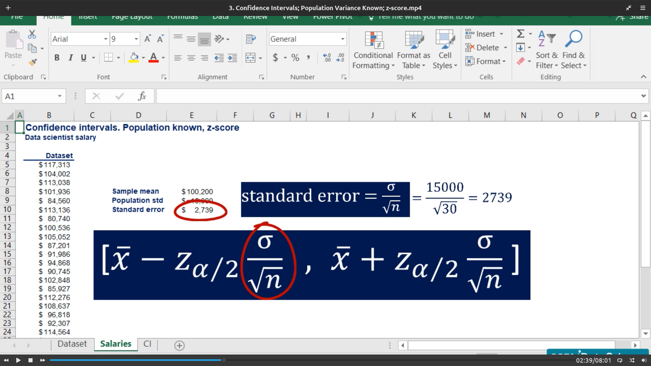Screen dimensions: 651x366
Task: Expand the General number format dropdown
Action: click(342, 39)
